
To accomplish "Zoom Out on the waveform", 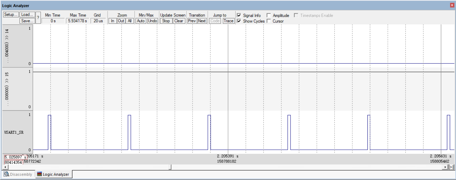I will click(121, 21).
